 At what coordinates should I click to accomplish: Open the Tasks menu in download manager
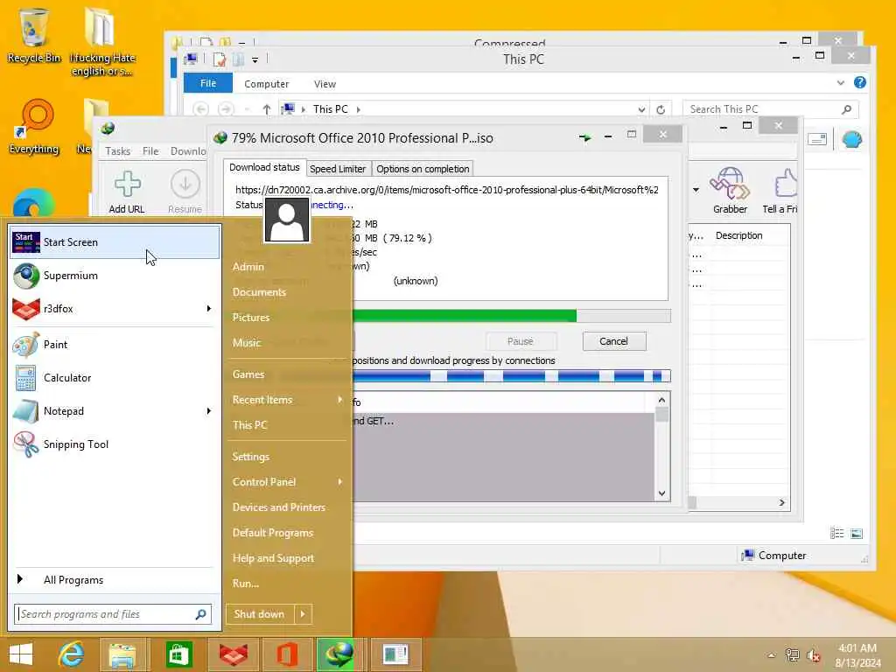118,151
